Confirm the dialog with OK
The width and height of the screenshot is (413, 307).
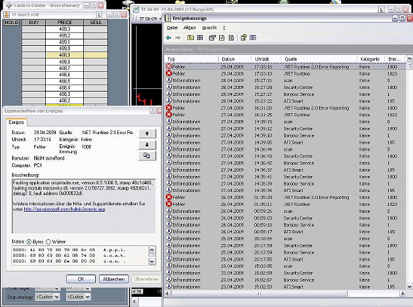point(81,279)
